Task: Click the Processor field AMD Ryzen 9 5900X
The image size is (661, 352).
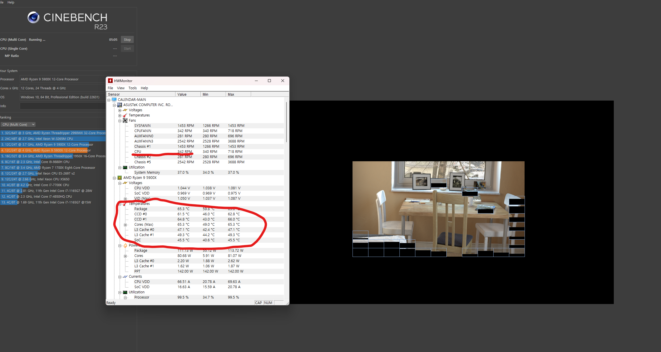Action: coord(63,79)
